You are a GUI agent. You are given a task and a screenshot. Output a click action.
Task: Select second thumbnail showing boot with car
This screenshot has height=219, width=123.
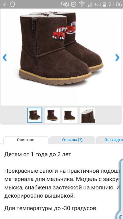[x=52, y=115]
